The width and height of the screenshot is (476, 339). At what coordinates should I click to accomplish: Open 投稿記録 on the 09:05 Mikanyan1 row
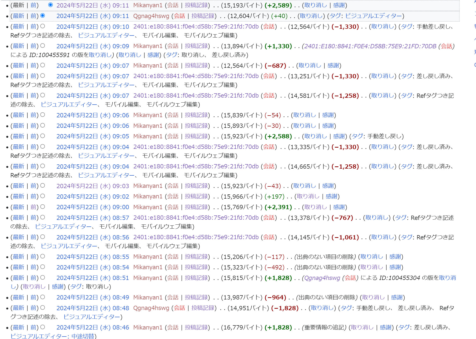[x=196, y=136]
